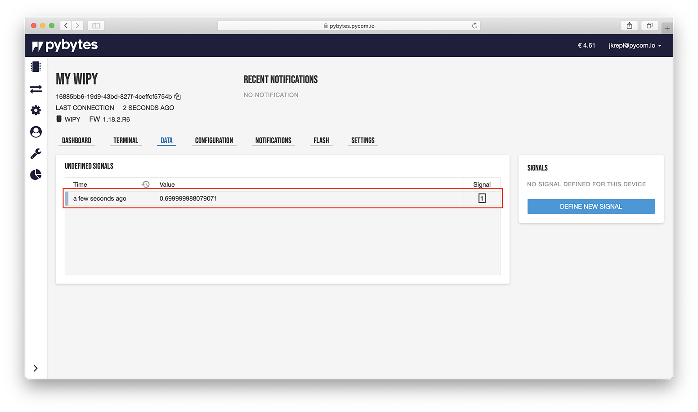Image resolution: width=698 pixels, height=412 pixels.
Task: Expand the sidebar with bottom chevron
Action: click(x=36, y=368)
